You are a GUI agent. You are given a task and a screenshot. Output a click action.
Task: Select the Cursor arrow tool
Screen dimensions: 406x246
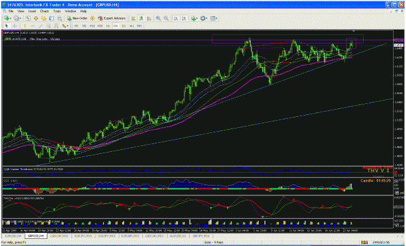[6, 26]
